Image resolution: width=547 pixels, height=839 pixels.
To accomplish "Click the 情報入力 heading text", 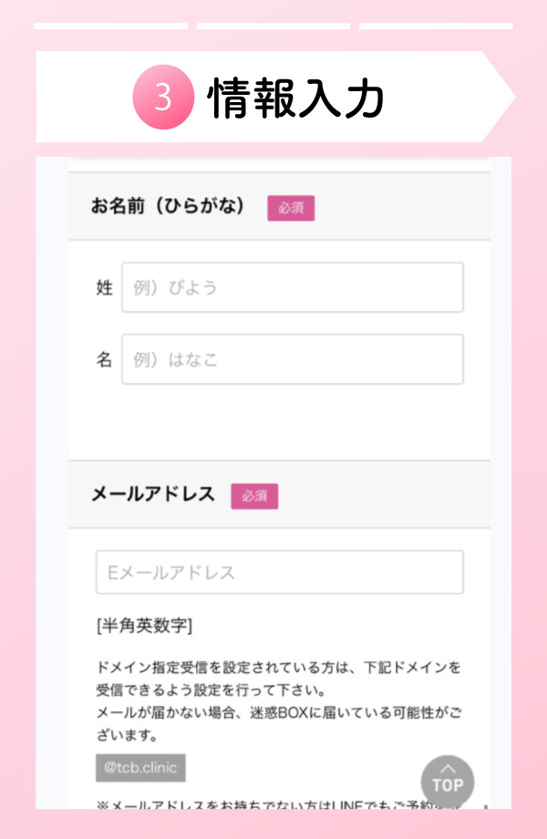I will coord(296,98).
